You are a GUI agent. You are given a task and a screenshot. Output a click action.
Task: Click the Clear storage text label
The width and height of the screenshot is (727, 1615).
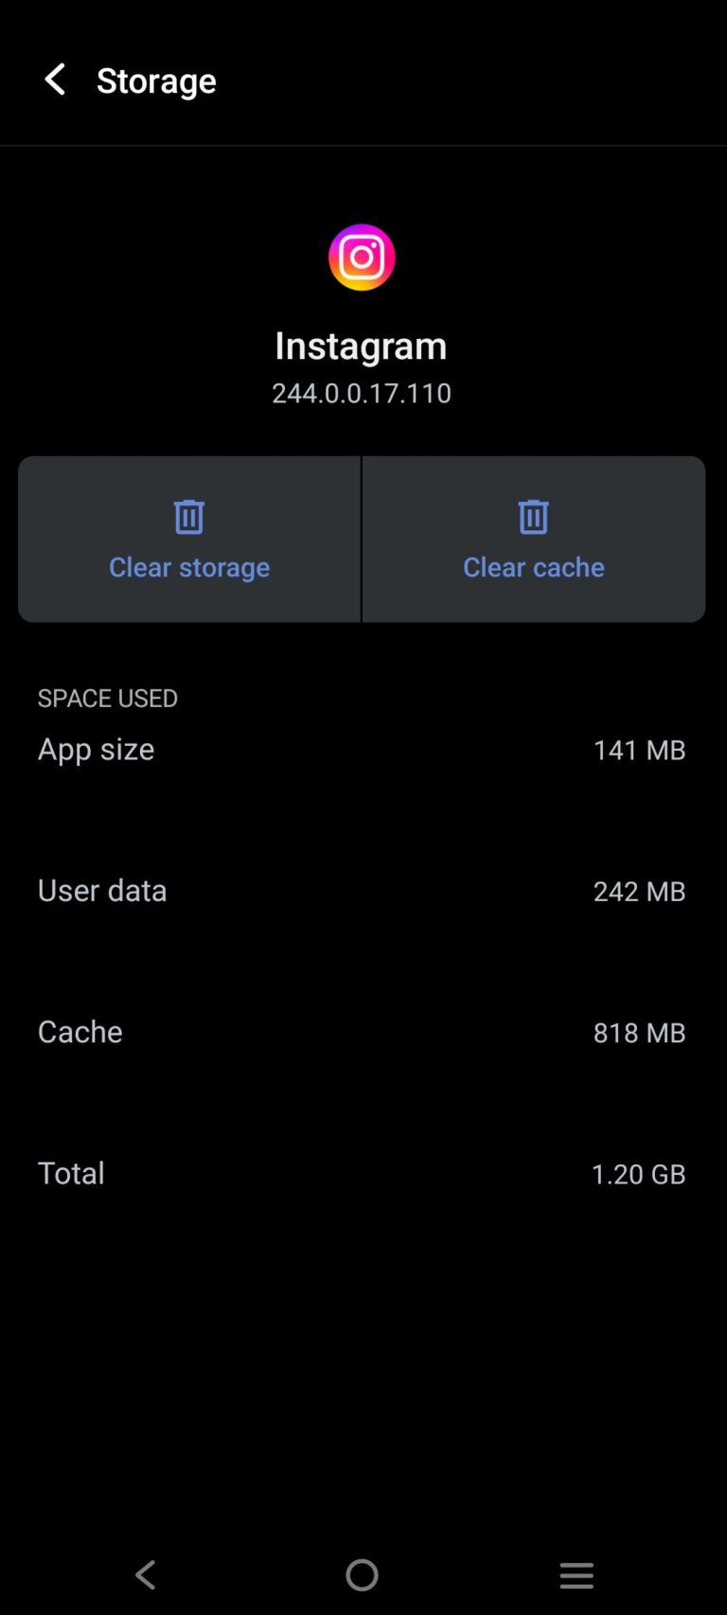(x=189, y=567)
